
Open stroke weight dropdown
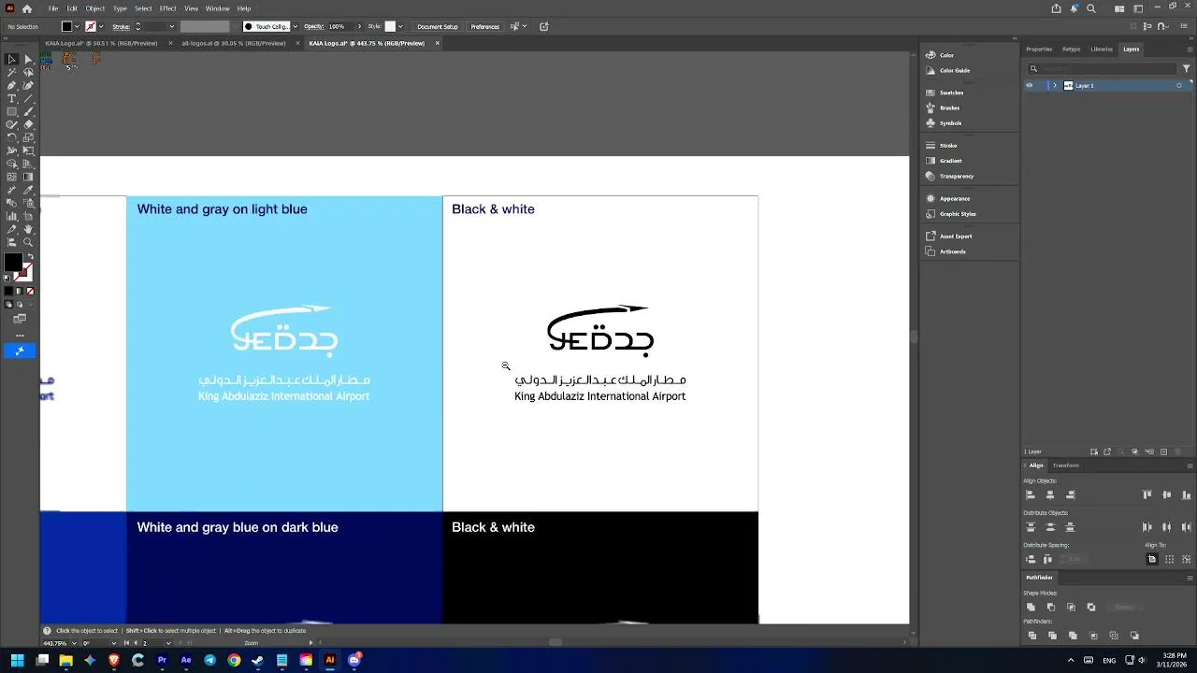point(171,26)
